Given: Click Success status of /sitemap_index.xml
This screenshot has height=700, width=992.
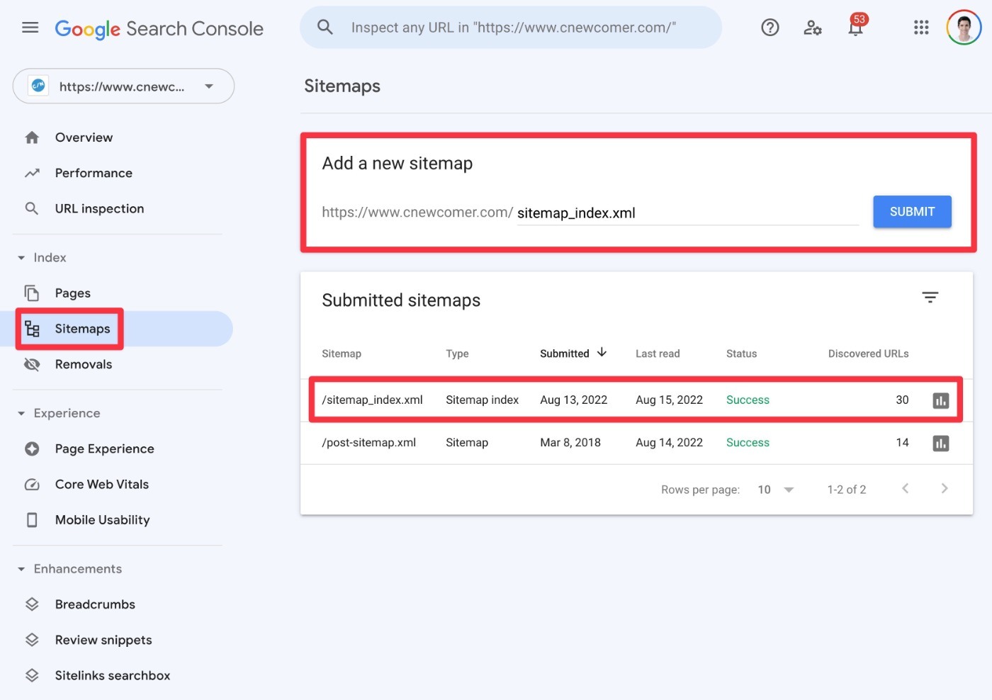Looking at the screenshot, I should click(x=748, y=400).
